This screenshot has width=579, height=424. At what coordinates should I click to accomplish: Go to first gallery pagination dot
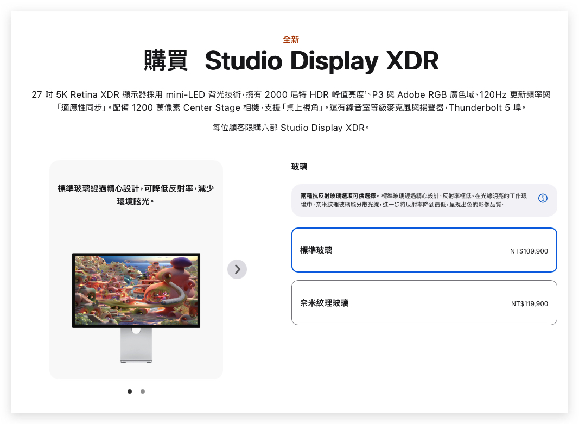pos(130,391)
